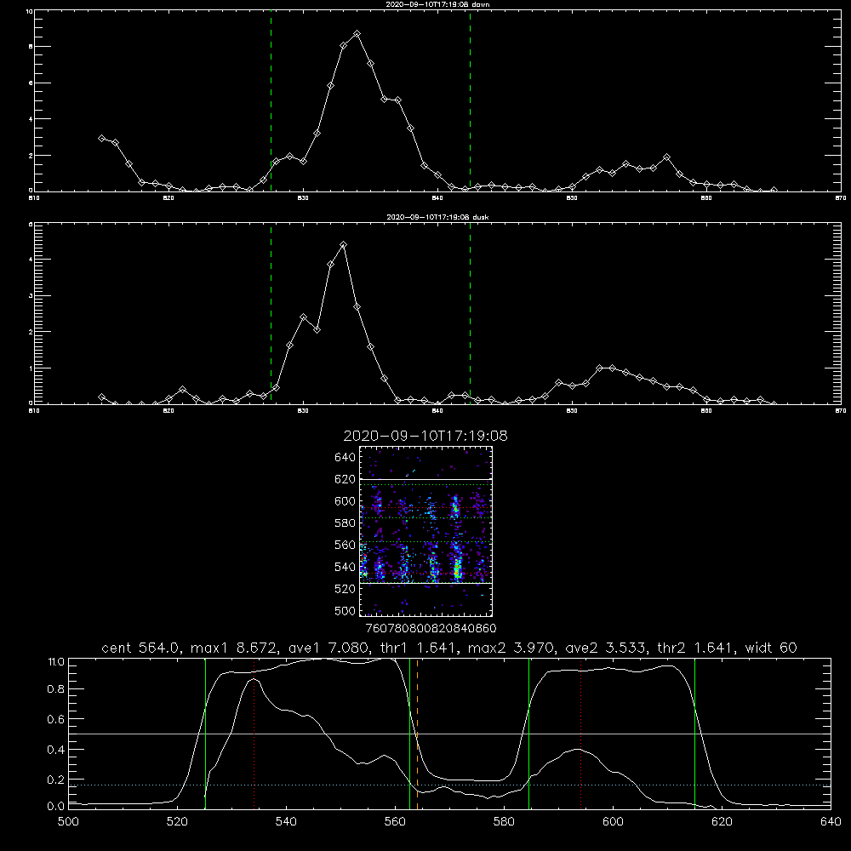Image resolution: width=851 pixels, height=851 pixels.
Task: Click the first diamond data point of the dawn curve
Action: (x=101, y=139)
